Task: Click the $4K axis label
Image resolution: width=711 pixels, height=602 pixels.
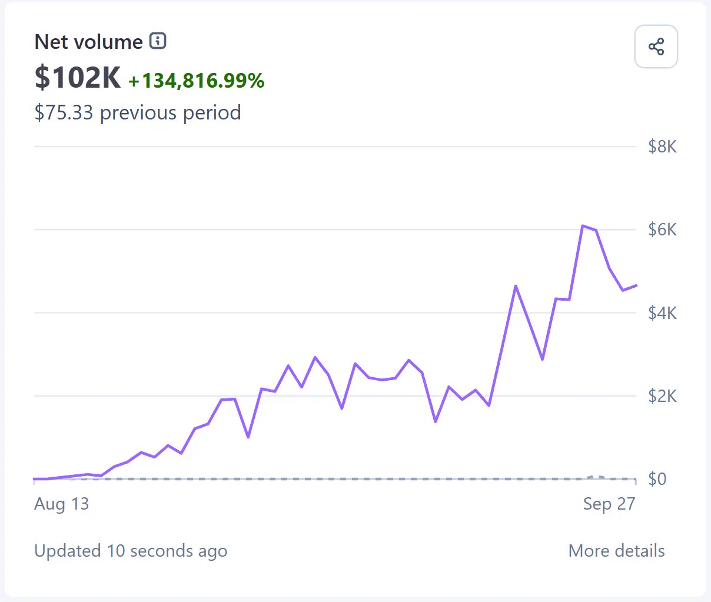Action: (662, 313)
